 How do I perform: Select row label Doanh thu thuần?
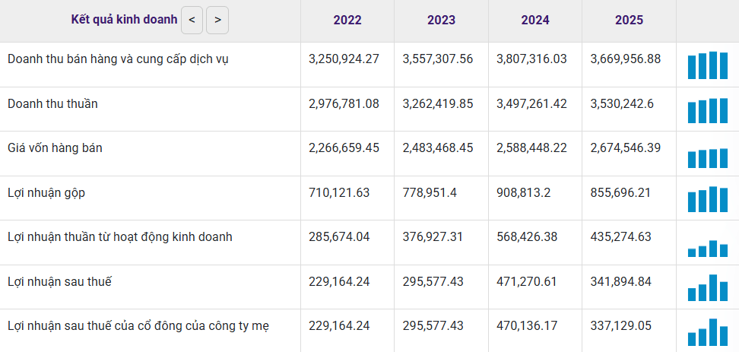tap(52, 103)
